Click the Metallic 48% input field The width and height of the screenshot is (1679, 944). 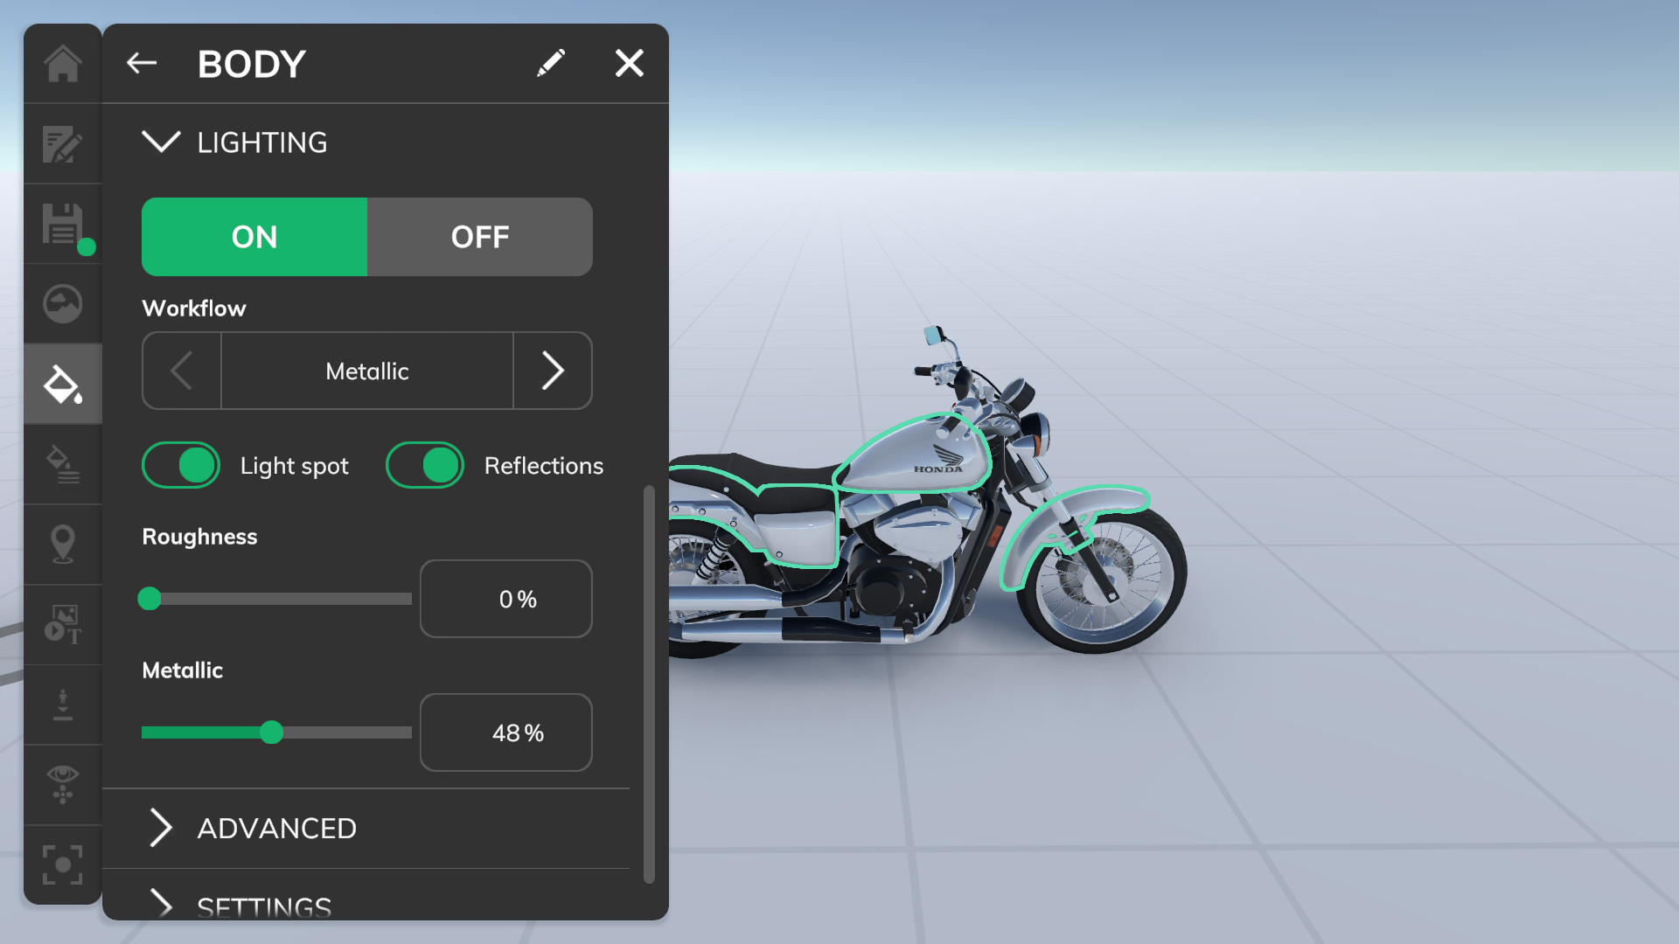506,732
